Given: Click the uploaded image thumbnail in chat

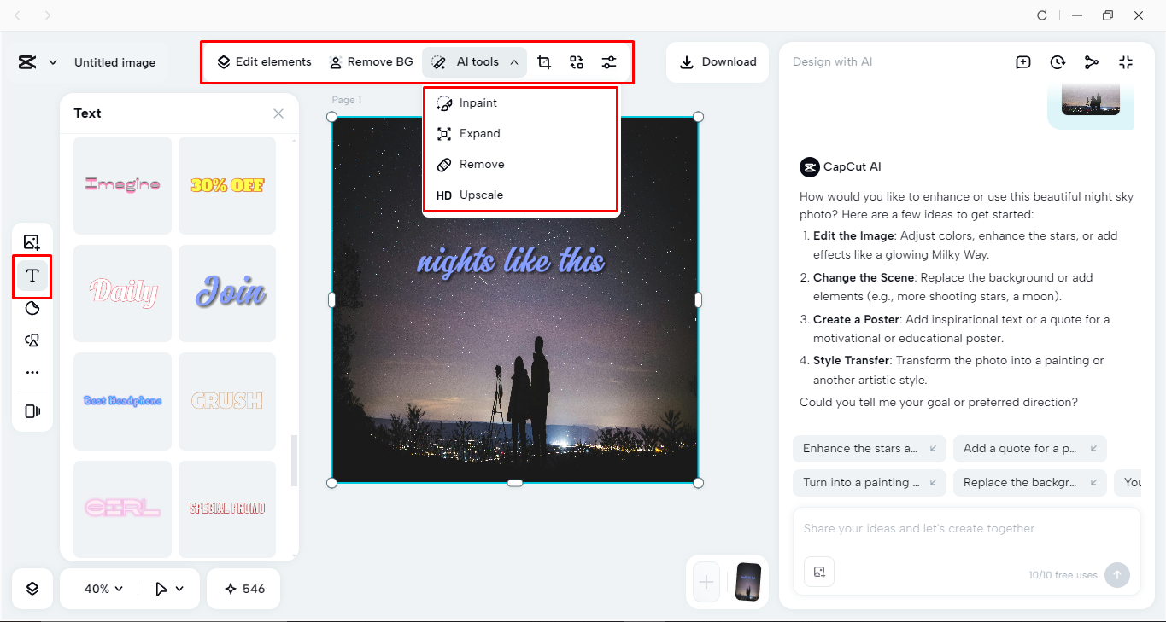Looking at the screenshot, I should [x=1091, y=100].
